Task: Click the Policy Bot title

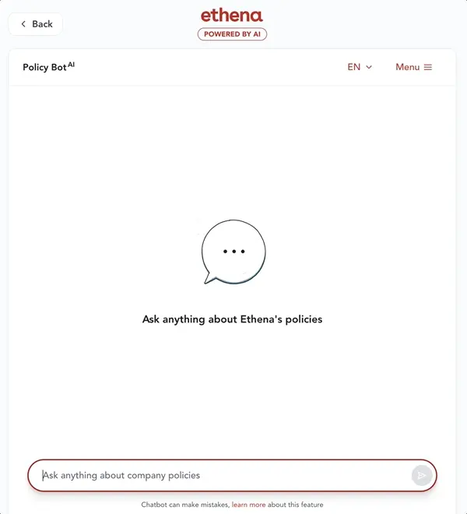Action: pyautogui.click(x=44, y=68)
